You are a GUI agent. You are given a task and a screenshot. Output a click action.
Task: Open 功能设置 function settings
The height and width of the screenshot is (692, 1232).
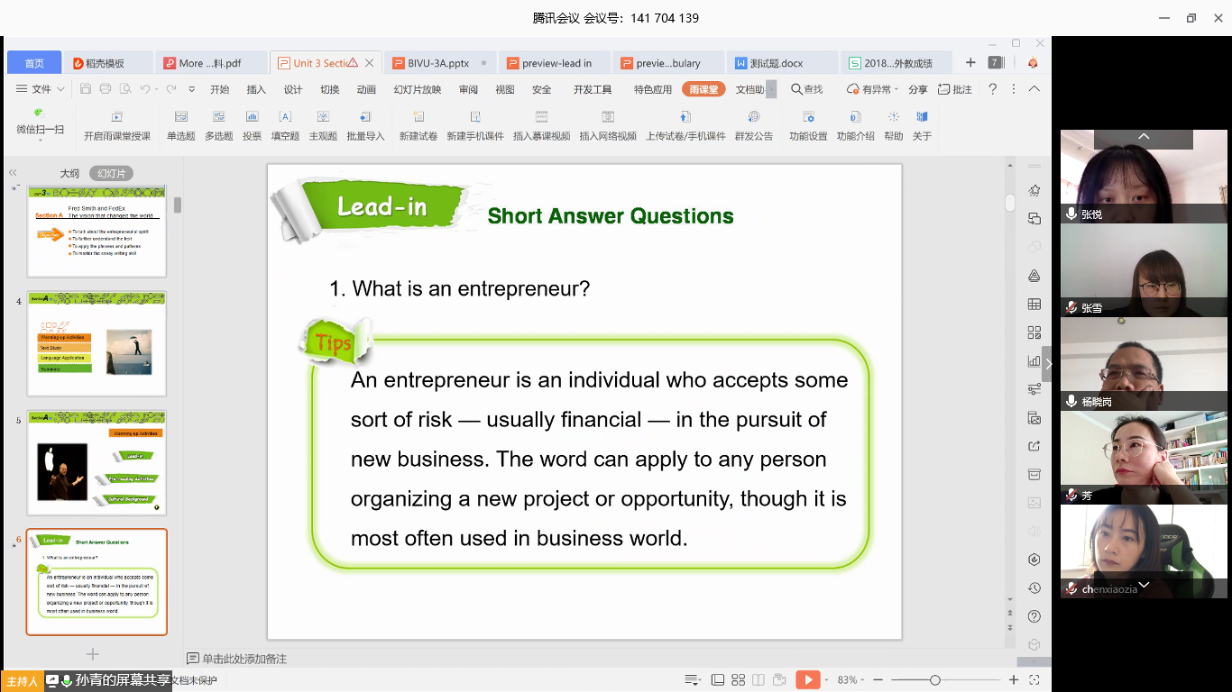coord(807,118)
